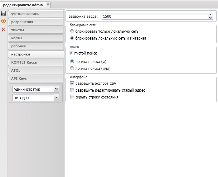
Task: Click the save floppy disk icon
Action: tap(3, 14)
